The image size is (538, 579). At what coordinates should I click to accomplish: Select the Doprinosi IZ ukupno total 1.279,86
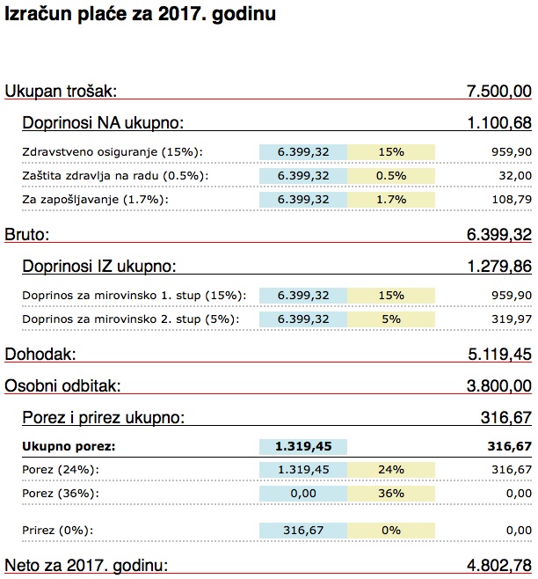498,266
